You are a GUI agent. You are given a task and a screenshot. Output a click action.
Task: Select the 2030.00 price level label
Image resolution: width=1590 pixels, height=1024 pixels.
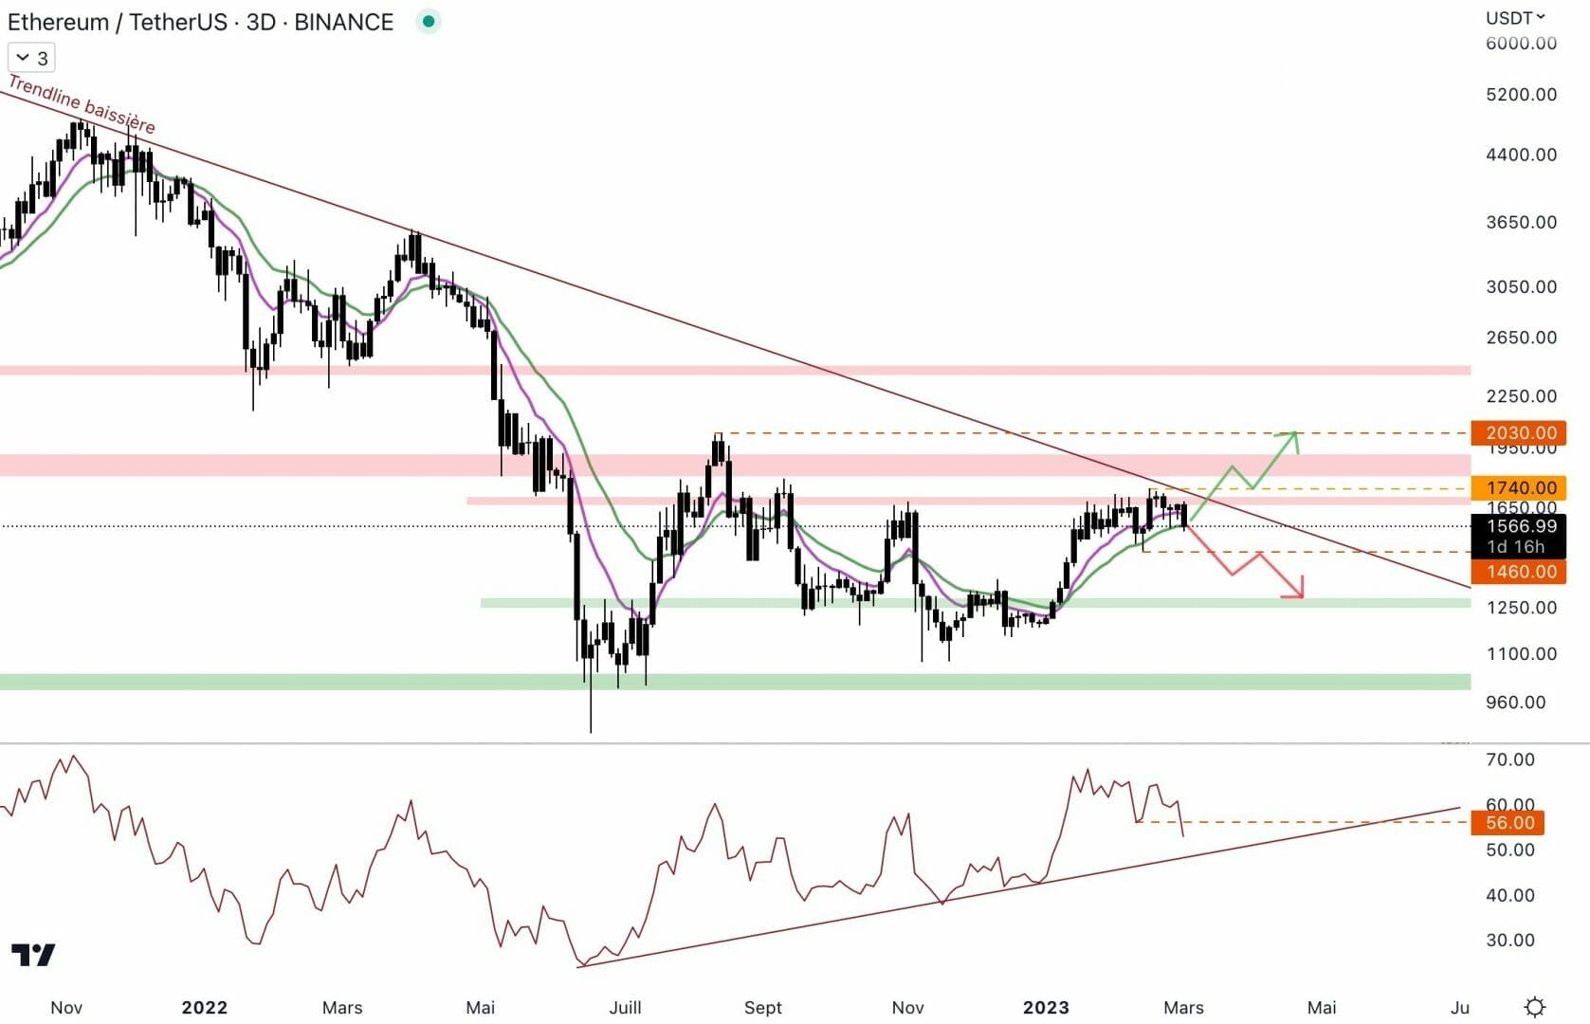pos(1518,432)
